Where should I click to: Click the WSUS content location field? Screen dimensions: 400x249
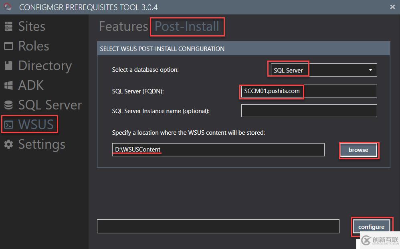(218, 150)
